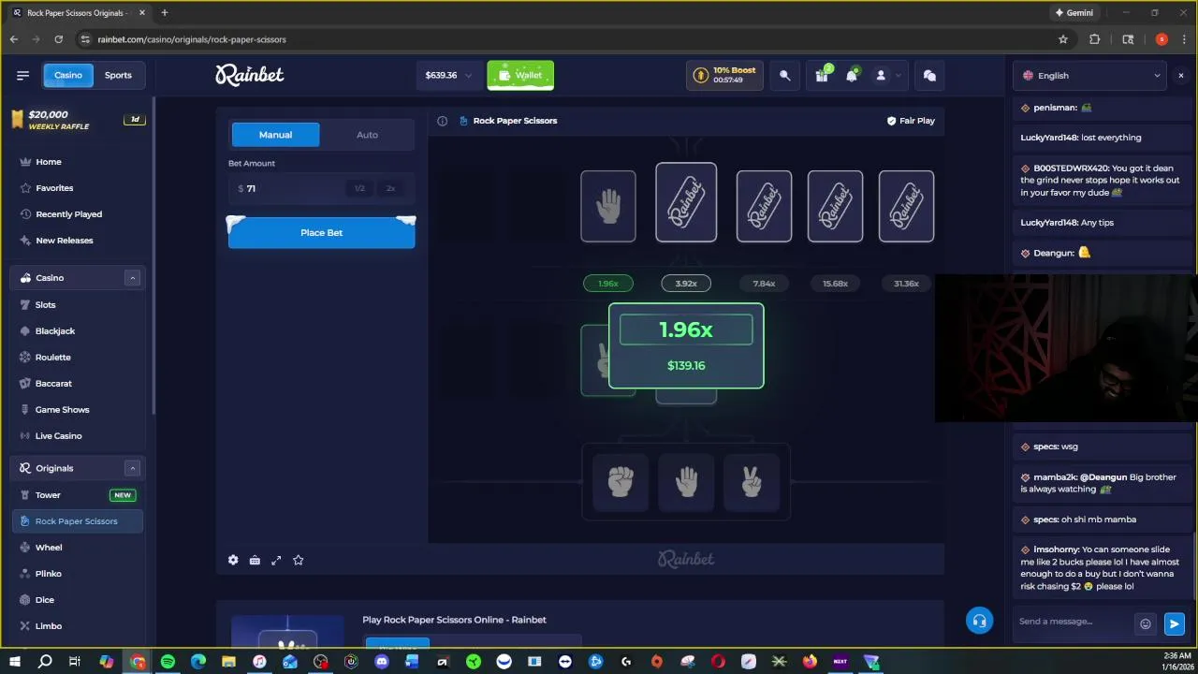Open the game info icon
Screen dimensions: 1198x674
click(443, 121)
